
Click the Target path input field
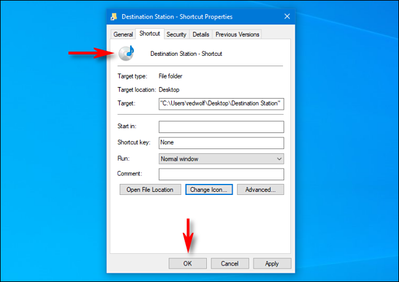(x=222, y=104)
